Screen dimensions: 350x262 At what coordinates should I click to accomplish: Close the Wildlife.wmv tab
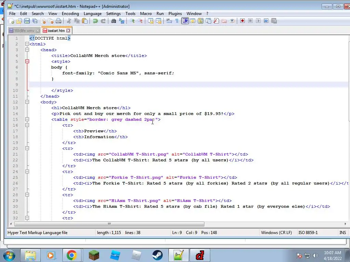point(38,30)
